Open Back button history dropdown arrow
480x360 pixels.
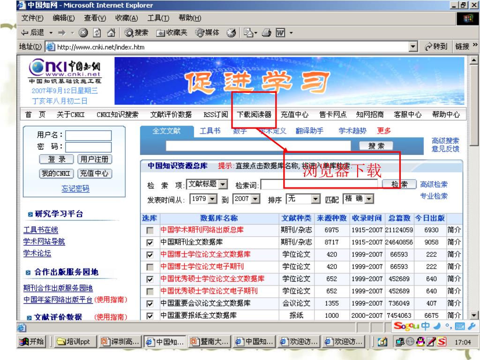tap(51, 32)
